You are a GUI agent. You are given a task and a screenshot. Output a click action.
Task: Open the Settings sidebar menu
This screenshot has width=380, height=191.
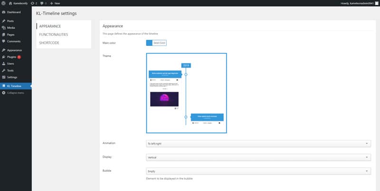tap(12, 77)
